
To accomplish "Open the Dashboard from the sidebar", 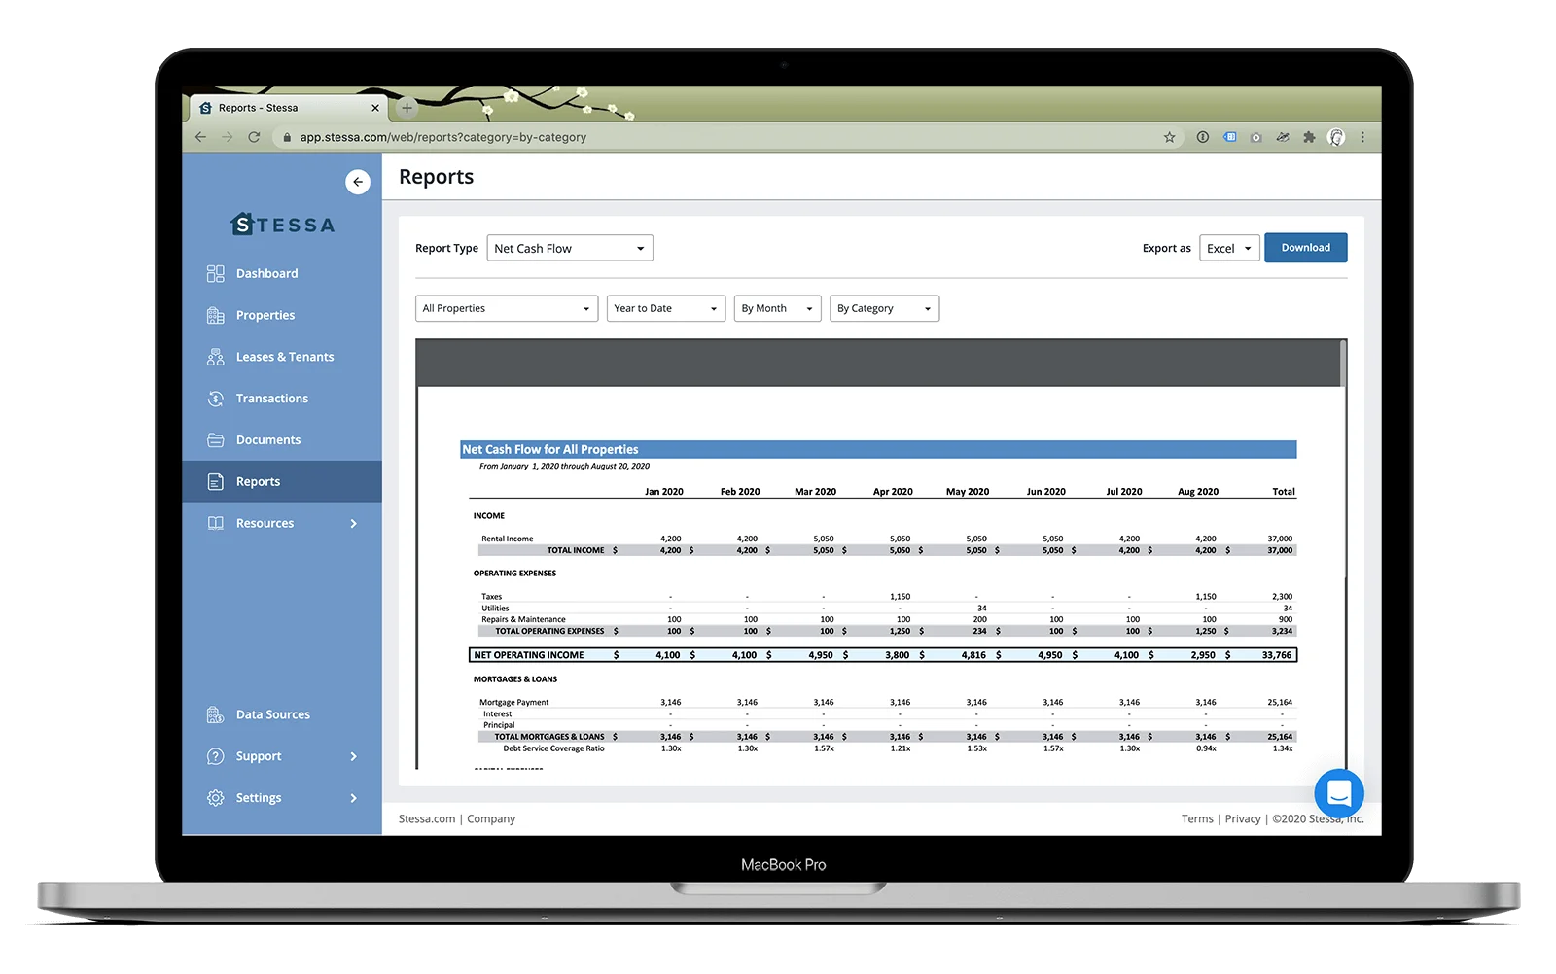I will pyautogui.click(x=266, y=273).
